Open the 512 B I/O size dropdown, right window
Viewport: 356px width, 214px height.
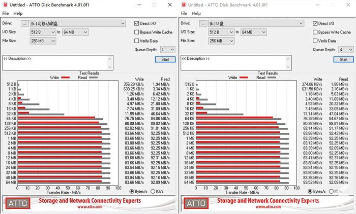(221, 32)
